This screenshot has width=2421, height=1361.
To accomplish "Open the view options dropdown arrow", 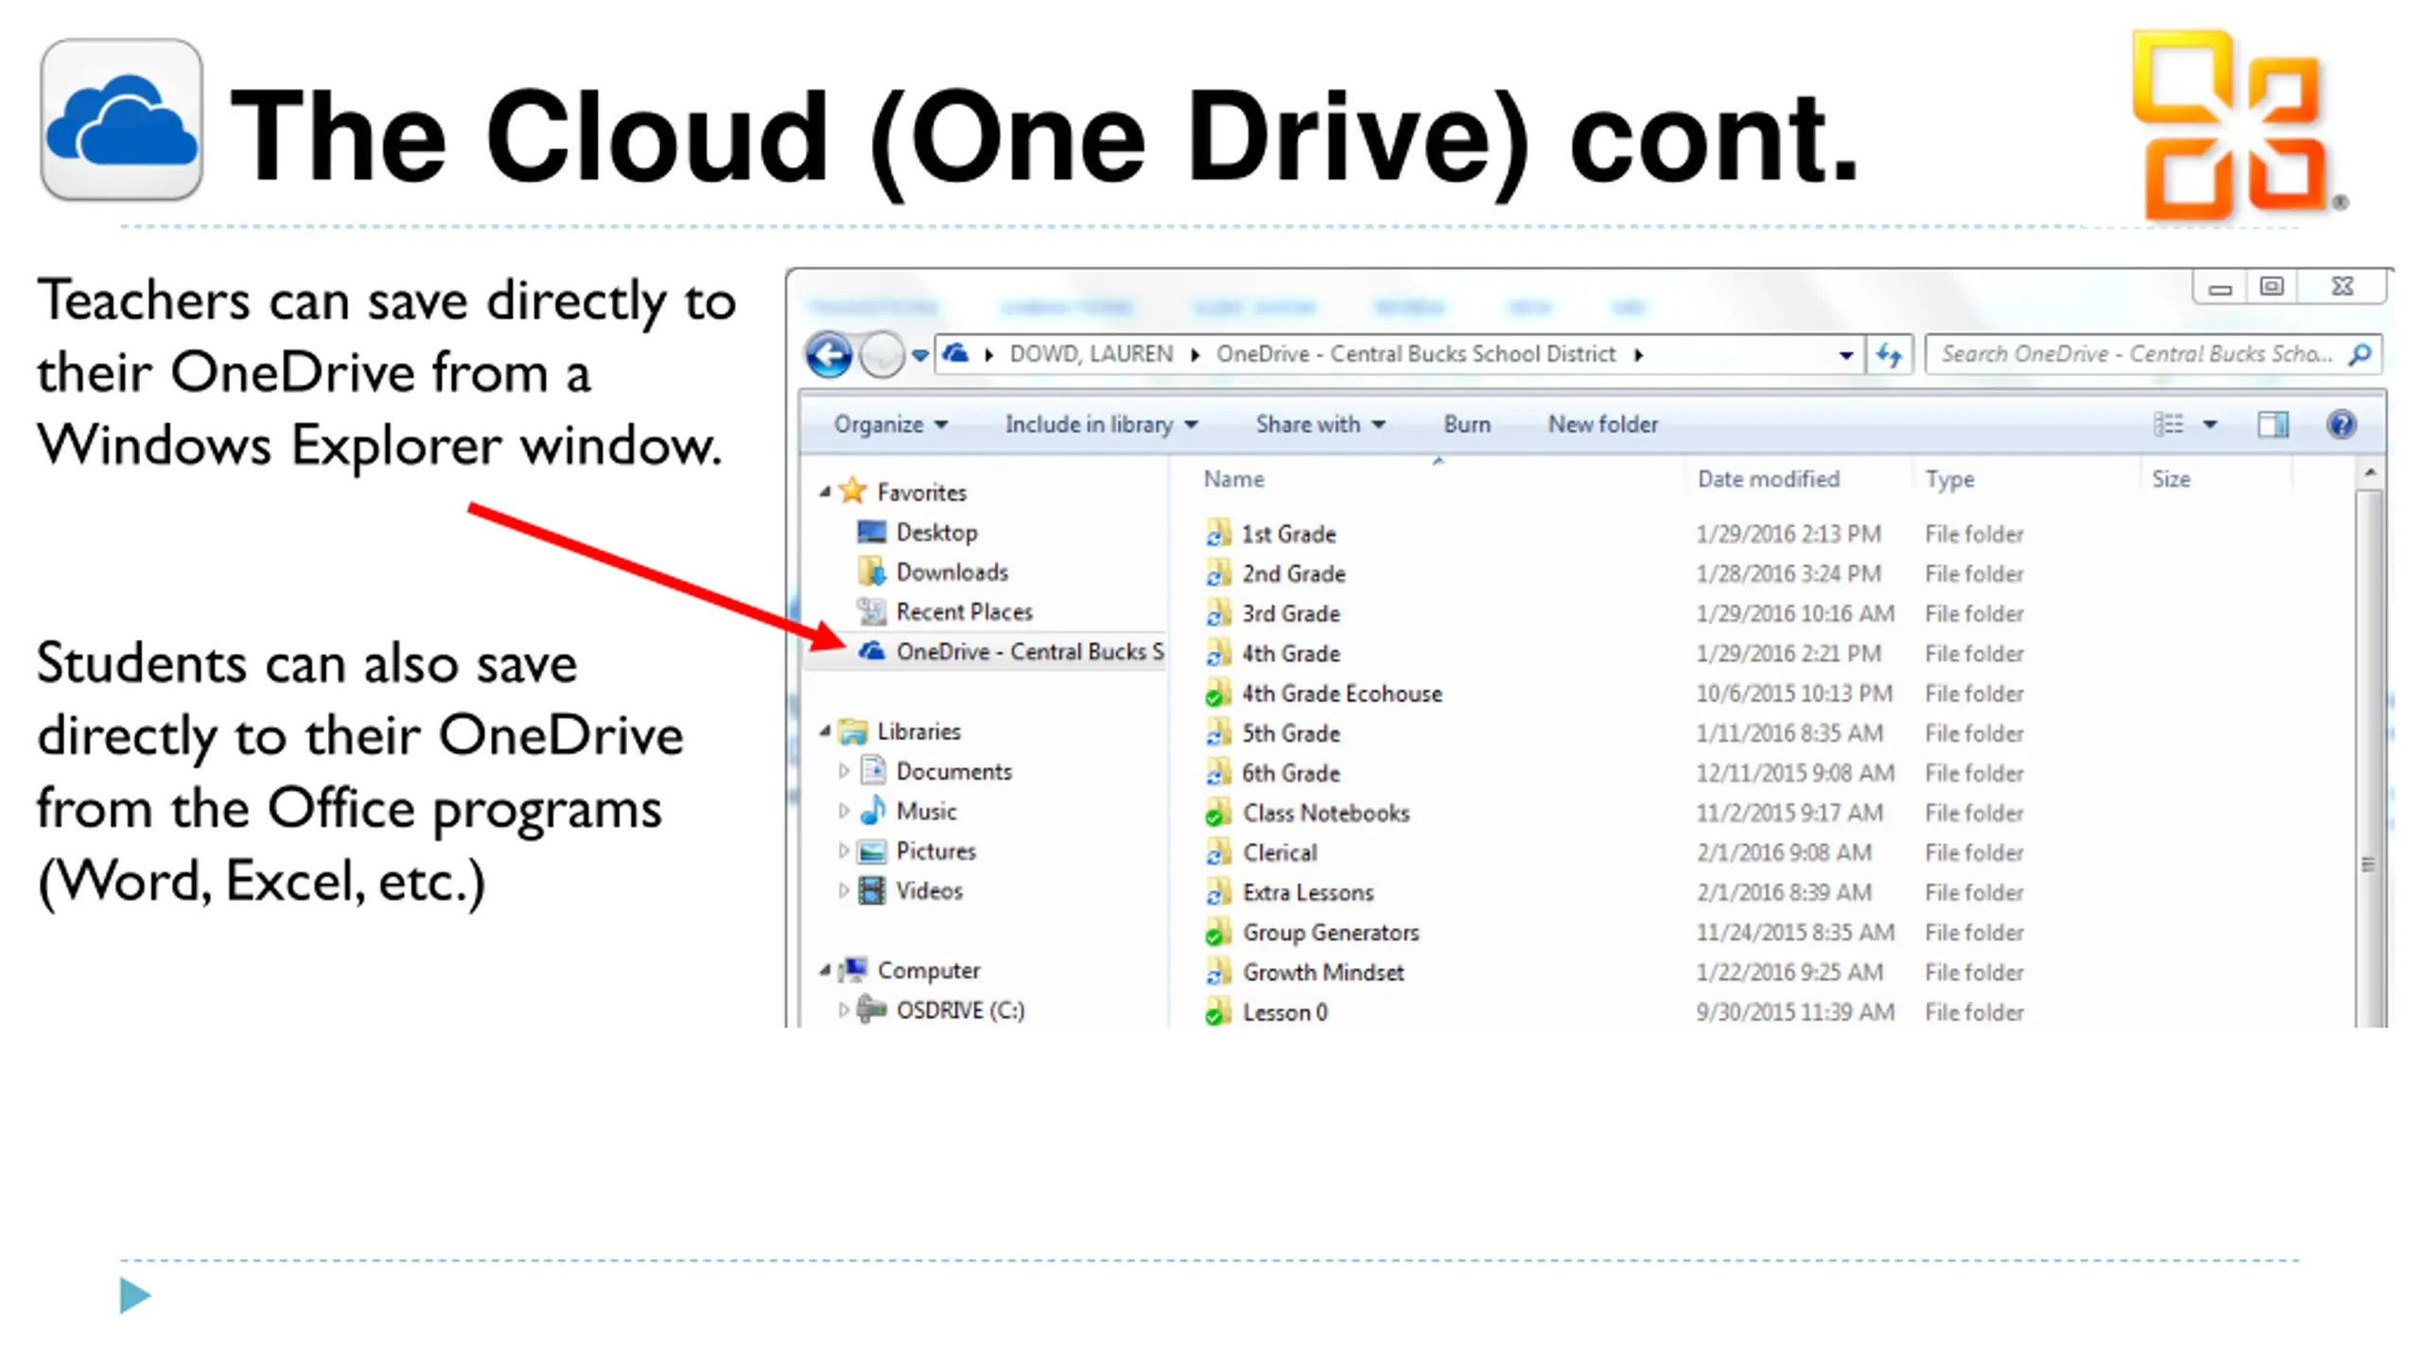I will (x=2209, y=424).
